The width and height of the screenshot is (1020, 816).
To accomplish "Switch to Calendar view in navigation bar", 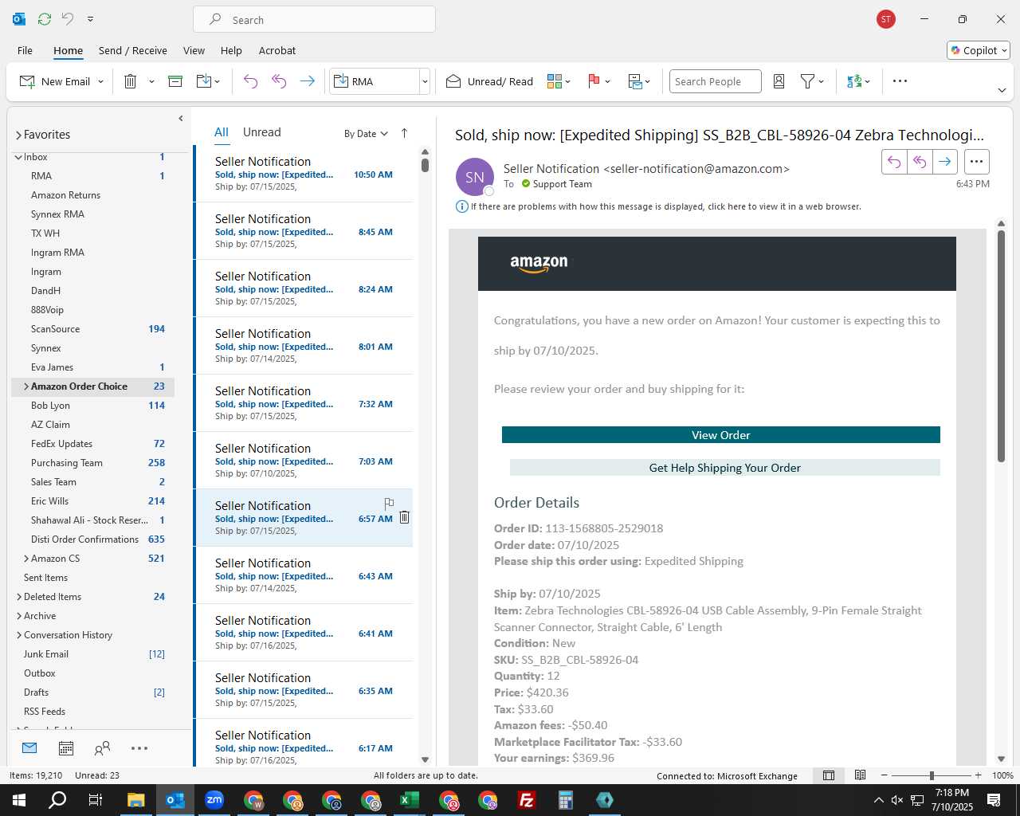I will (x=66, y=747).
